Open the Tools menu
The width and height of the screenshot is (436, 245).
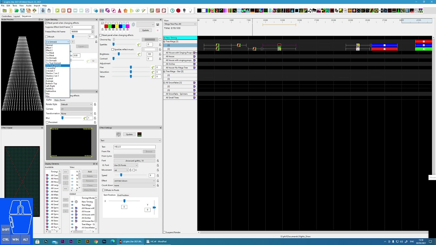[15, 6]
